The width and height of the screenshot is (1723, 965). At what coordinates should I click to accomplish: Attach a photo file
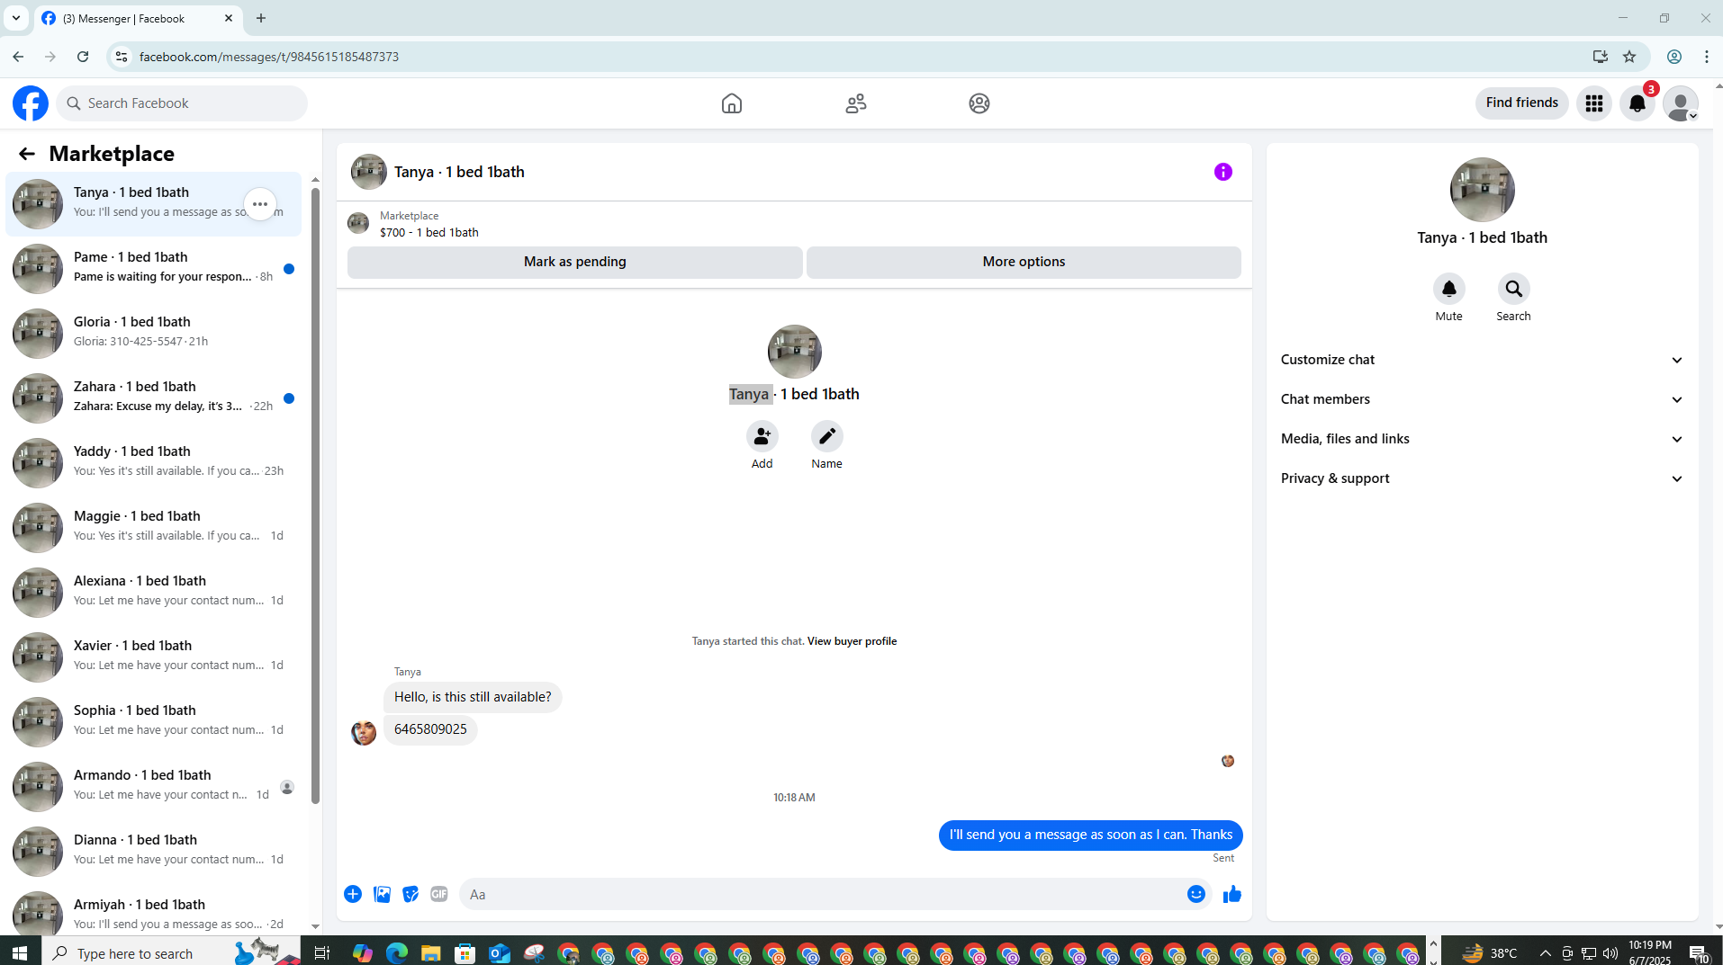[x=382, y=894]
